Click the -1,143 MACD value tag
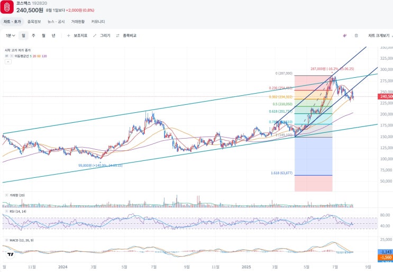This screenshot has height=272, width=393. coord(385,252)
